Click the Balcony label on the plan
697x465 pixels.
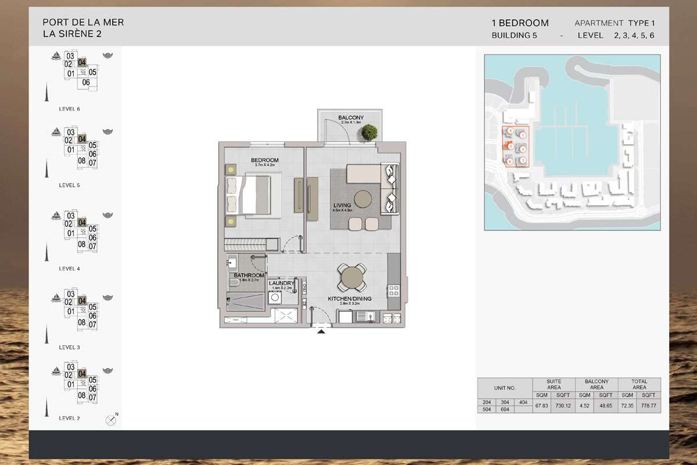coord(351,118)
